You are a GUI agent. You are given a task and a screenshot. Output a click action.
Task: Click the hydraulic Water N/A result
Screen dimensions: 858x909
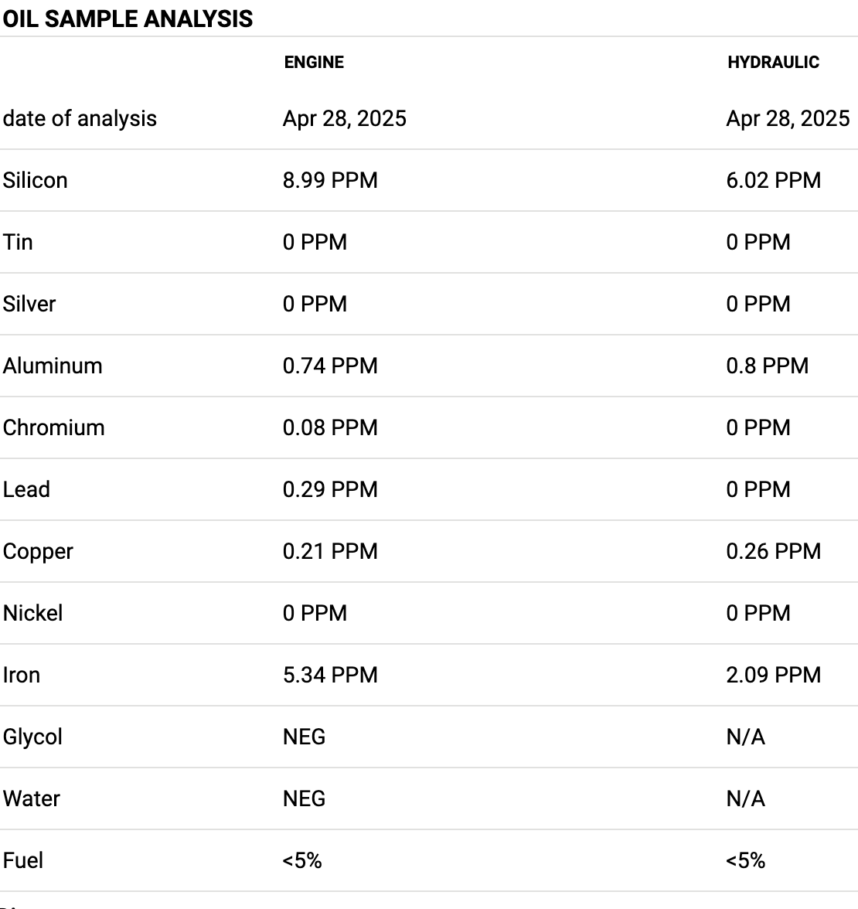745,799
